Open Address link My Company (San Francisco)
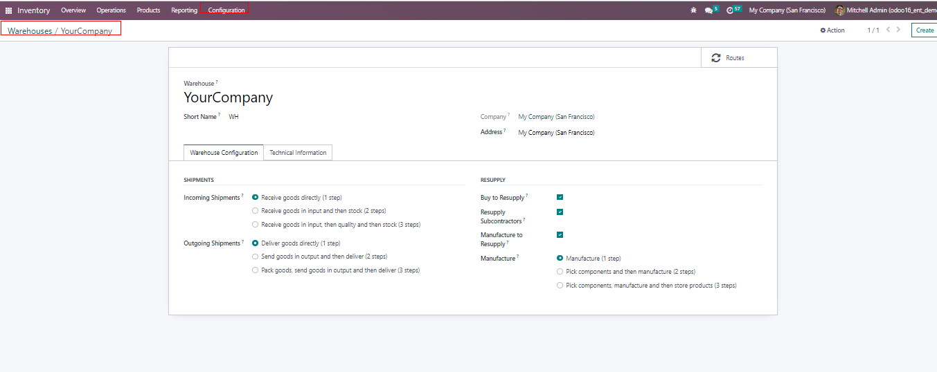Screen dimensions: 937x372 point(556,133)
